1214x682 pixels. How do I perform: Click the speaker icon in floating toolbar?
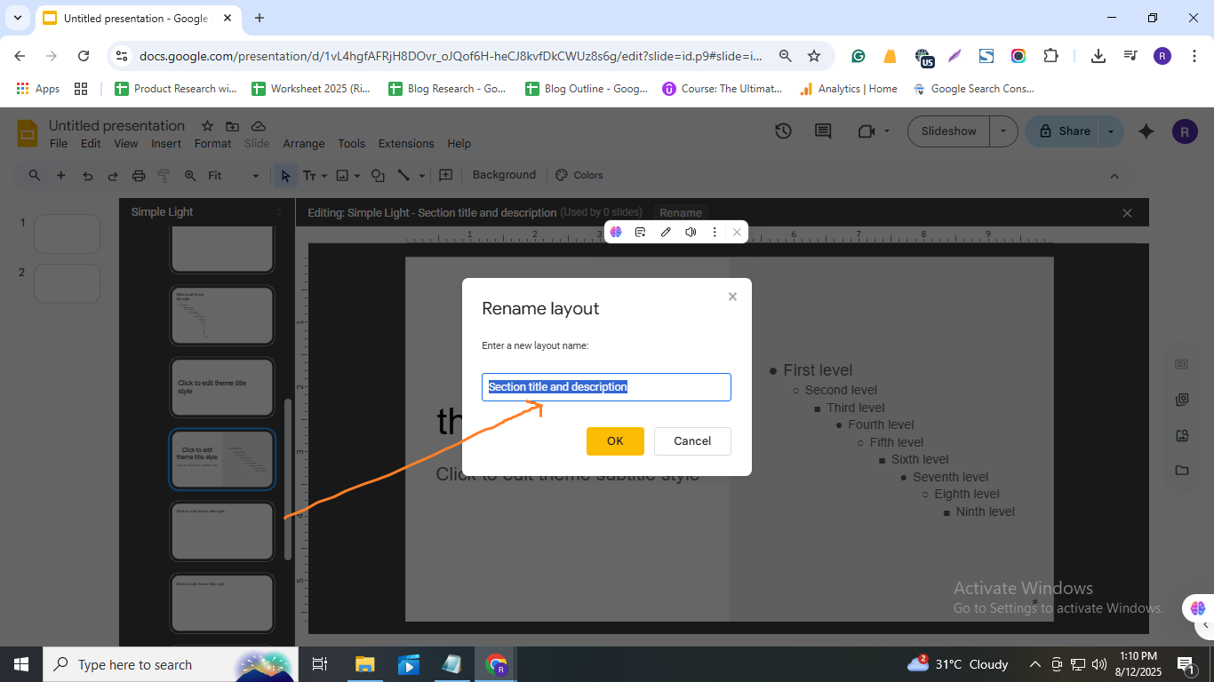pyautogui.click(x=691, y=233)
